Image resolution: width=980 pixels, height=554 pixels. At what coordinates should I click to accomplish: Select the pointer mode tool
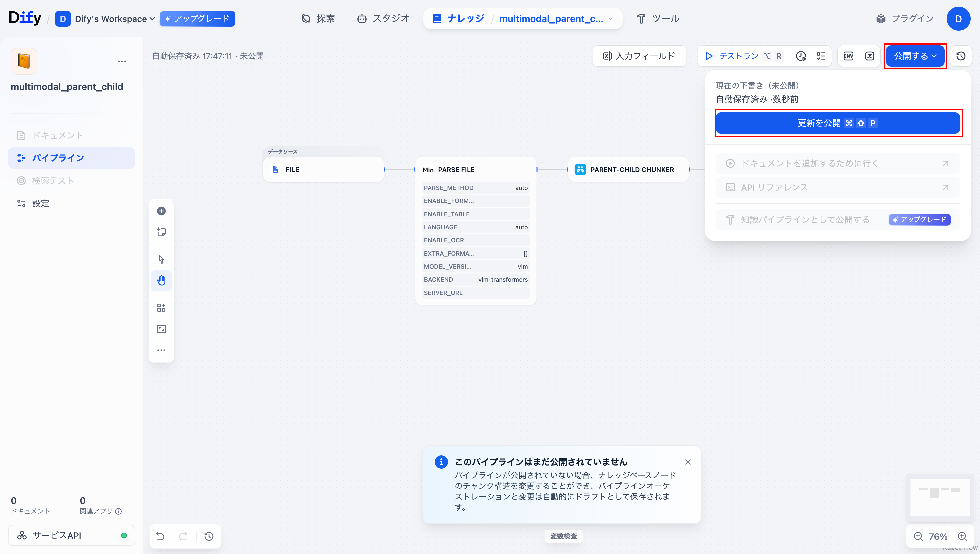161,259
